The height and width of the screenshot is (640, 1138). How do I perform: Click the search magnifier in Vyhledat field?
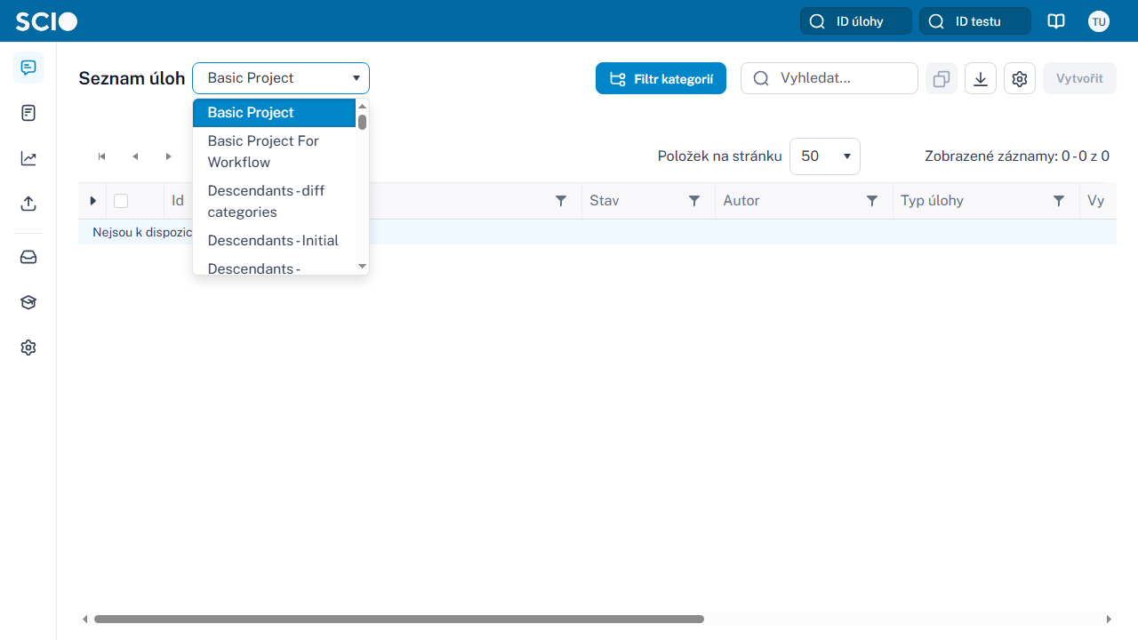[761, 78]
